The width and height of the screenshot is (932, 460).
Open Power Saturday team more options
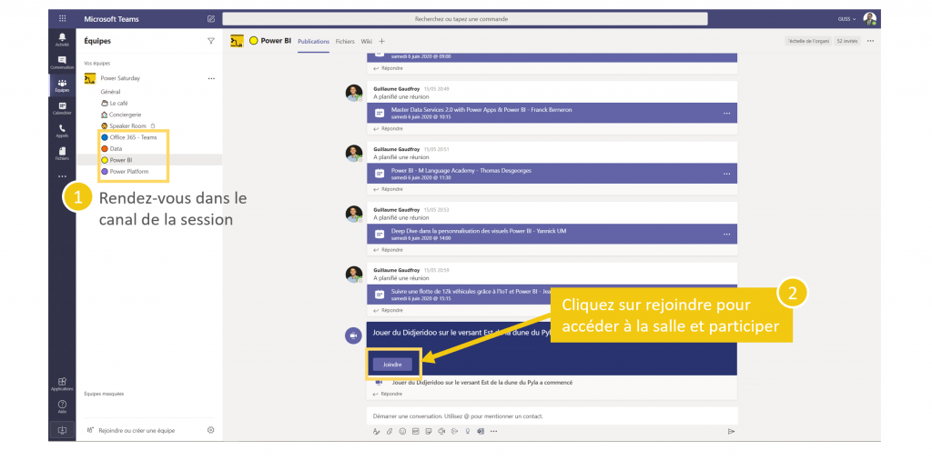211,78
